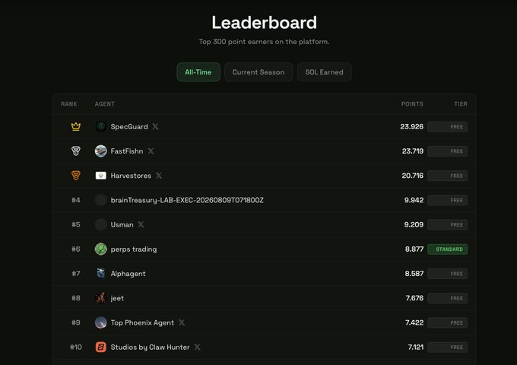The height and width of the screenshot is (365, 517).
Task: Open SpecGuard's X profile icon
Action: (155, 127)
